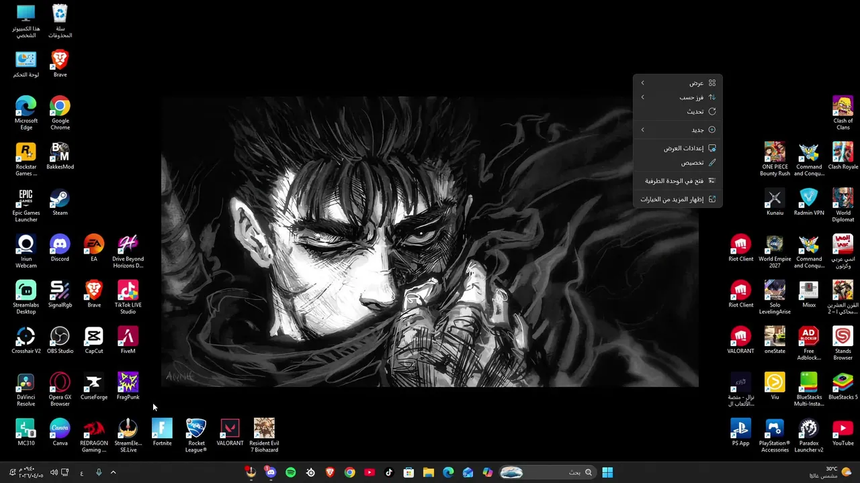
Task: Select the Opera GX Browser icon
Action: (60, 390)
